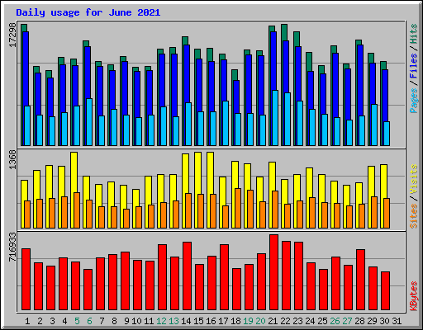Click green weekend day label '12'
The height and width of the screenshot is (330, 423).
(x=161, y=321)
